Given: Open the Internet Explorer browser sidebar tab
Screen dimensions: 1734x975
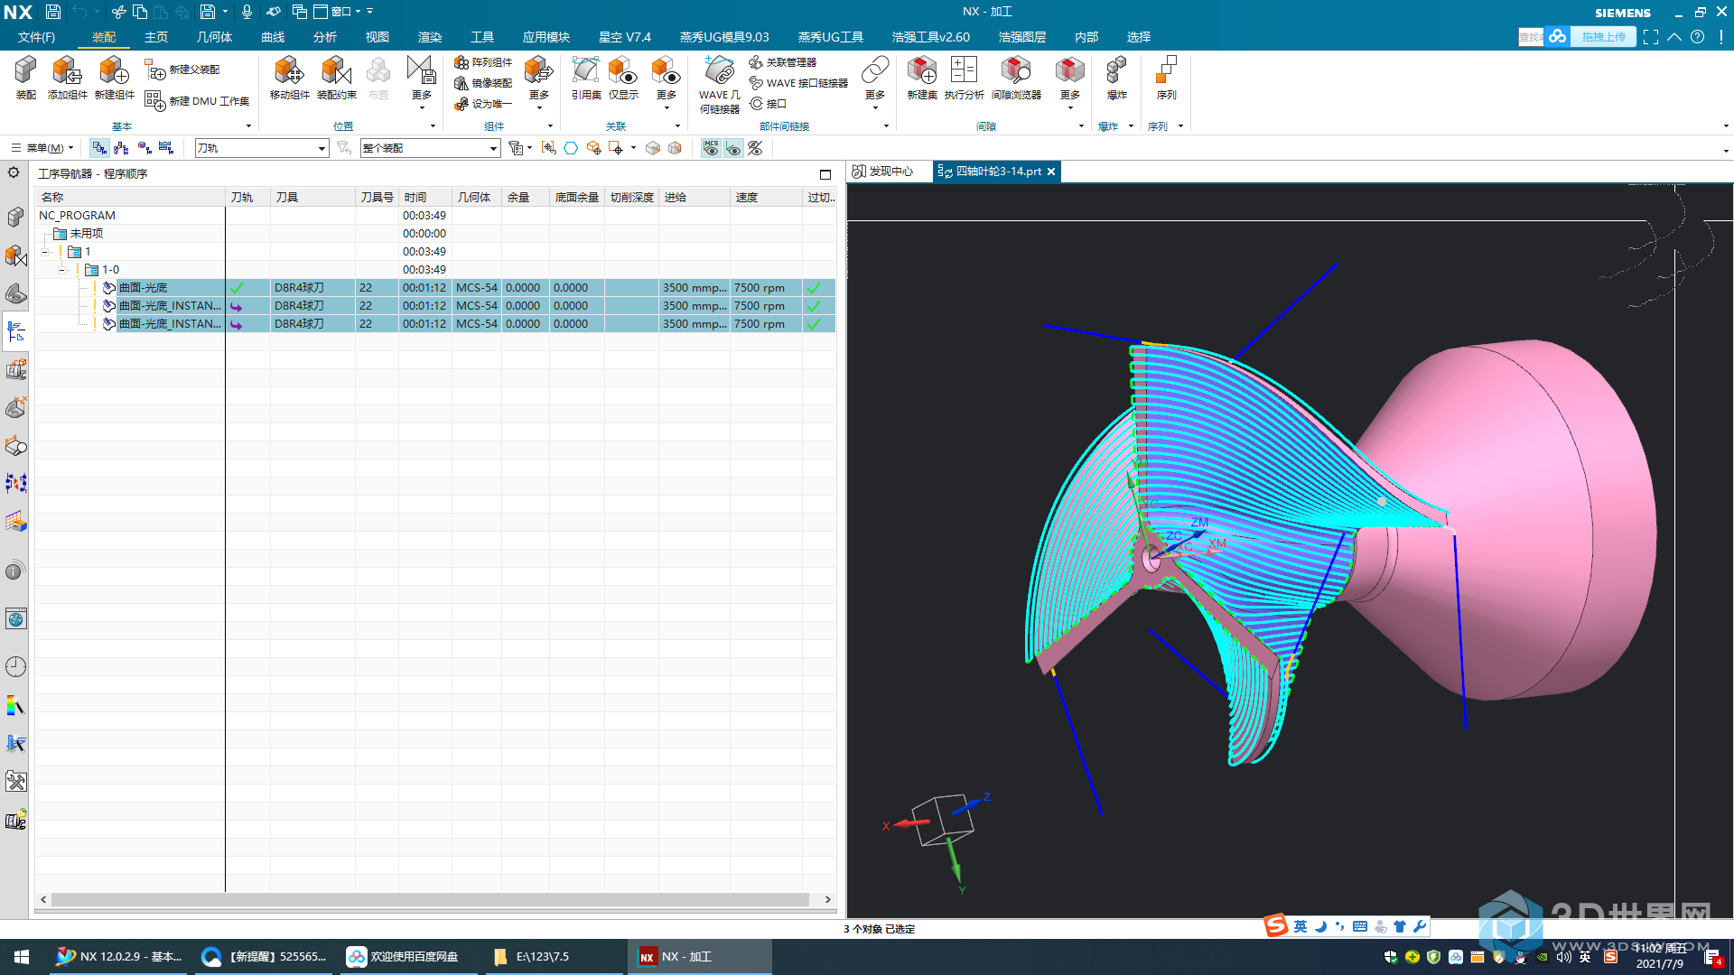Looking at the screenshot, I should click(15, 619).
